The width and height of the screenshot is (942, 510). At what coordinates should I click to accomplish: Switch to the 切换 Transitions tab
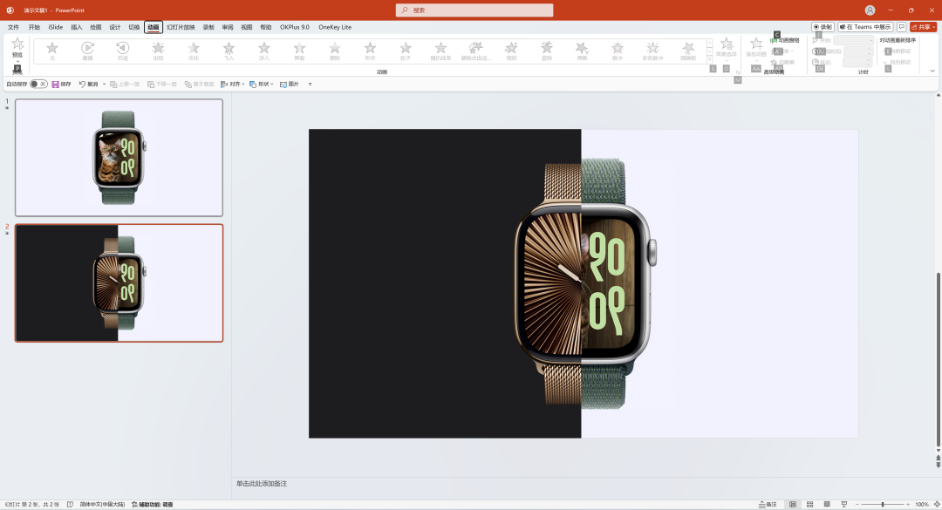coord(134,27)
